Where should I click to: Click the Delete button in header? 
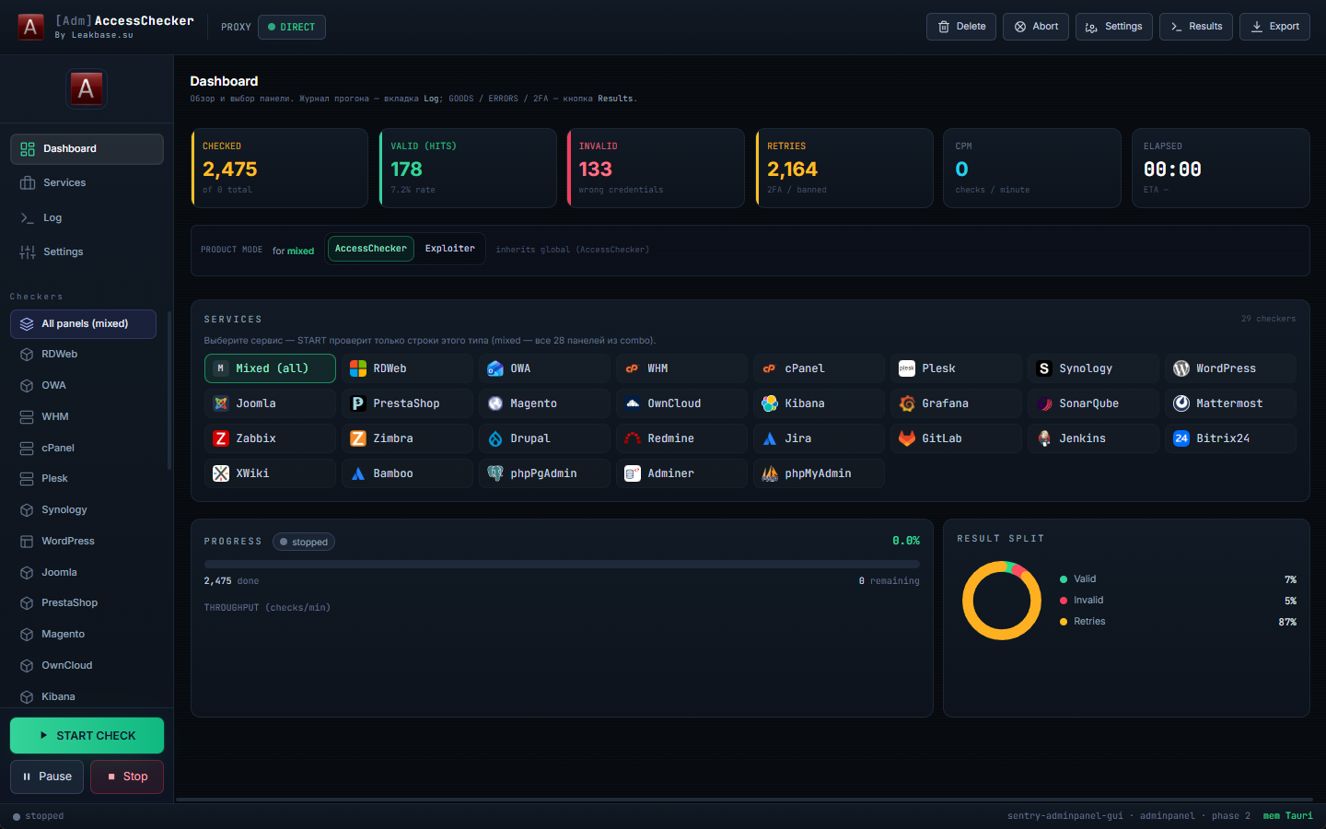961,27
